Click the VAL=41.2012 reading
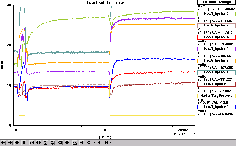This screenshot has width=236, height=146. coord(222,32)
